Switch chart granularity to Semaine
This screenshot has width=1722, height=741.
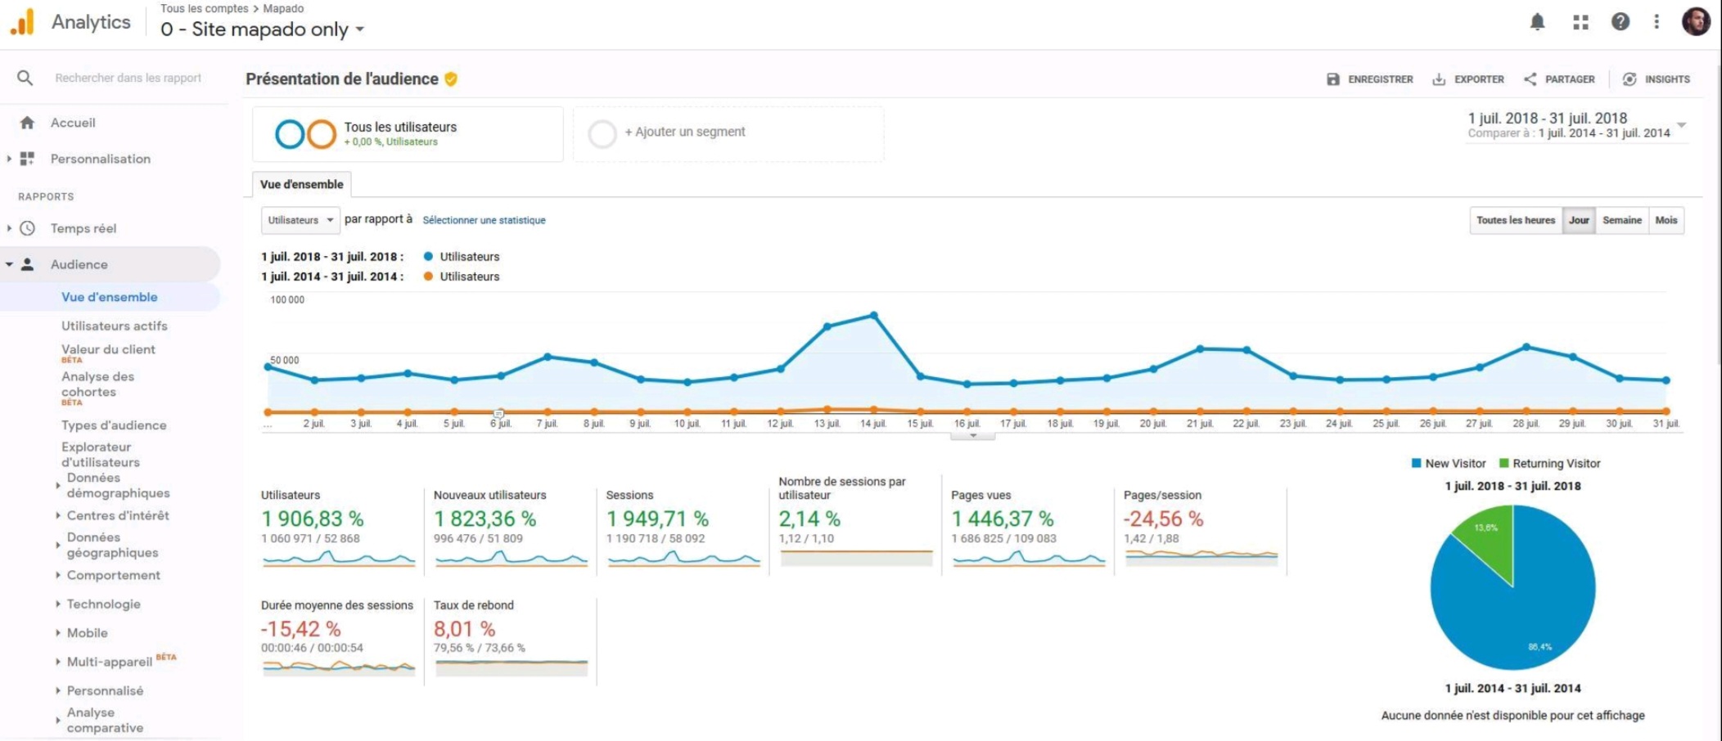1621,220
